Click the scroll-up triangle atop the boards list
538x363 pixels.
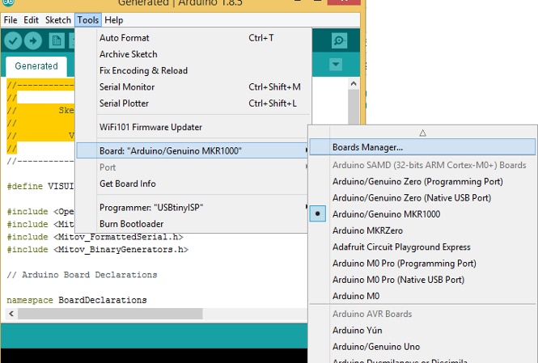[x=422, y=133]
